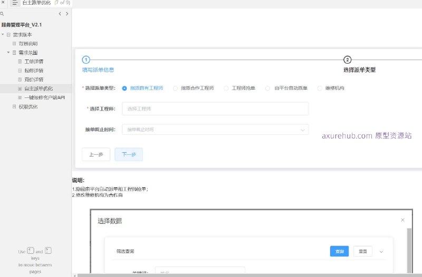422x277 pixels.
Task: Expand the 筛选查询 filter chevron
Action: tap(381, 252)
